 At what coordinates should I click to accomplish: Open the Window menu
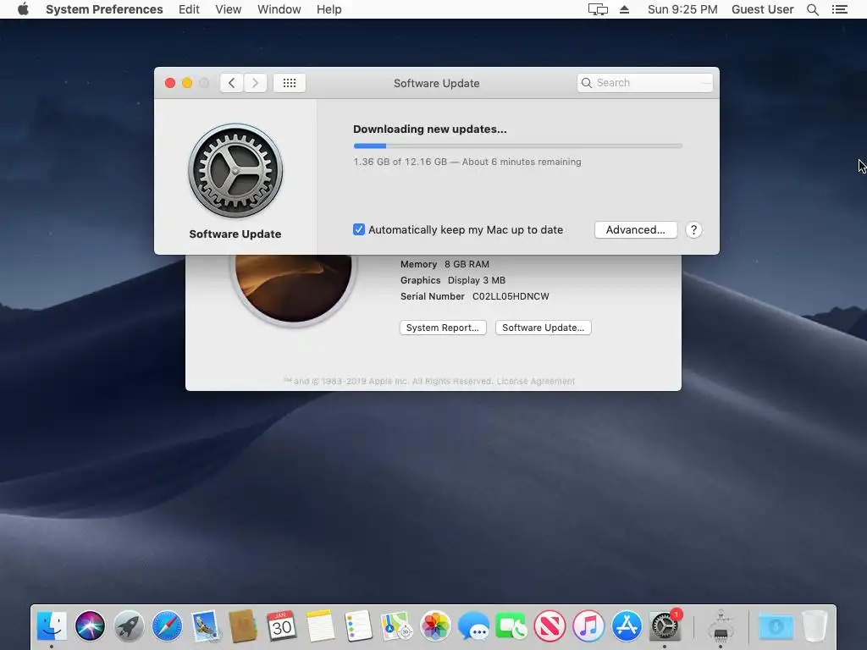click(279, 9)
